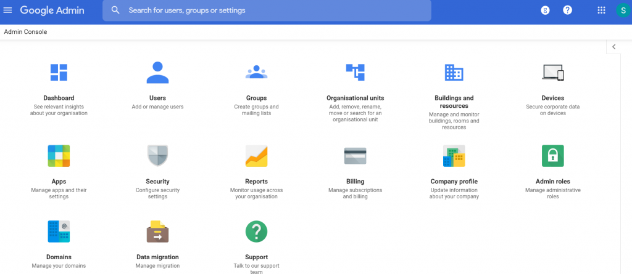Click the Dashboard title text

(x=59, y=98)
